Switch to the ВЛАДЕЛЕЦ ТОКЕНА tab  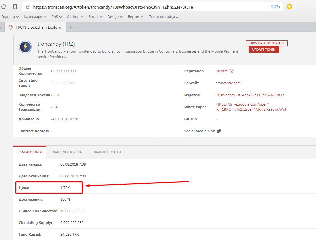(106, 152)
